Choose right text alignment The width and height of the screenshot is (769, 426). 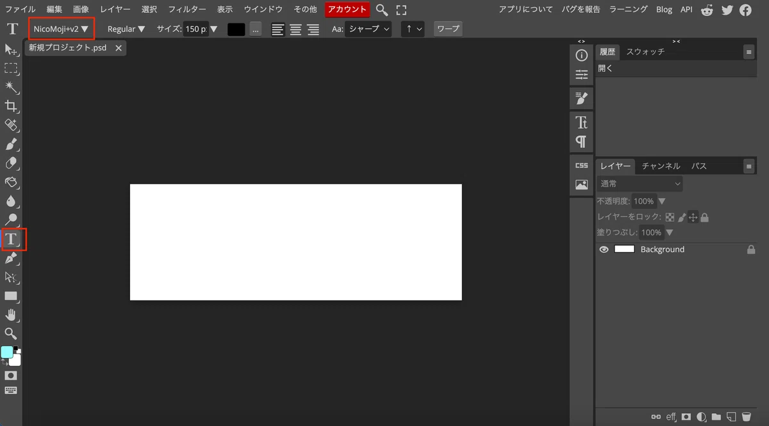pos(313,29)
